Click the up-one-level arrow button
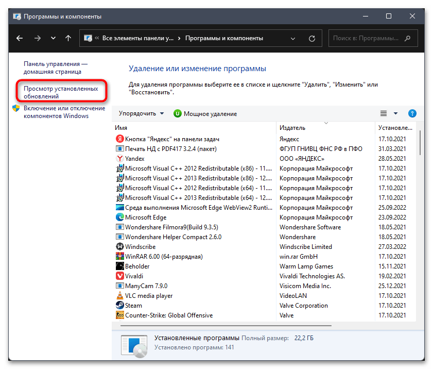Screen dimensions: 433x369 click(68, 38)
